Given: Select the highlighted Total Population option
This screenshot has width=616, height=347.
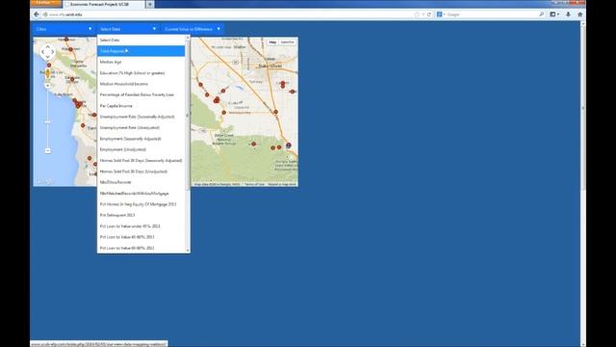Looking at the screenshot, I should (x=141, y=51).
